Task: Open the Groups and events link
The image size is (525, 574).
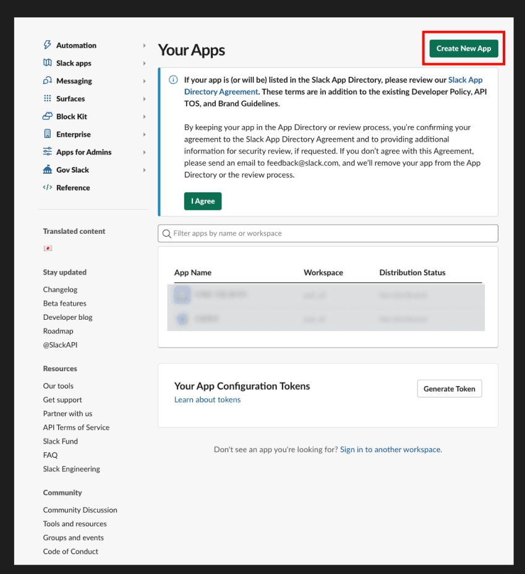Action: (x=74, y=538)
